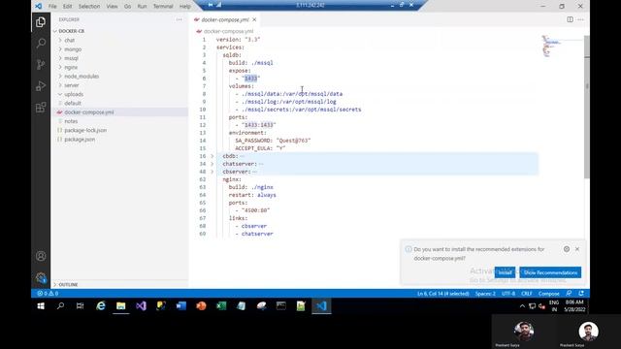Open feedback icon in status bar
This screenshot has height=349, width=621.
[569, 293]
